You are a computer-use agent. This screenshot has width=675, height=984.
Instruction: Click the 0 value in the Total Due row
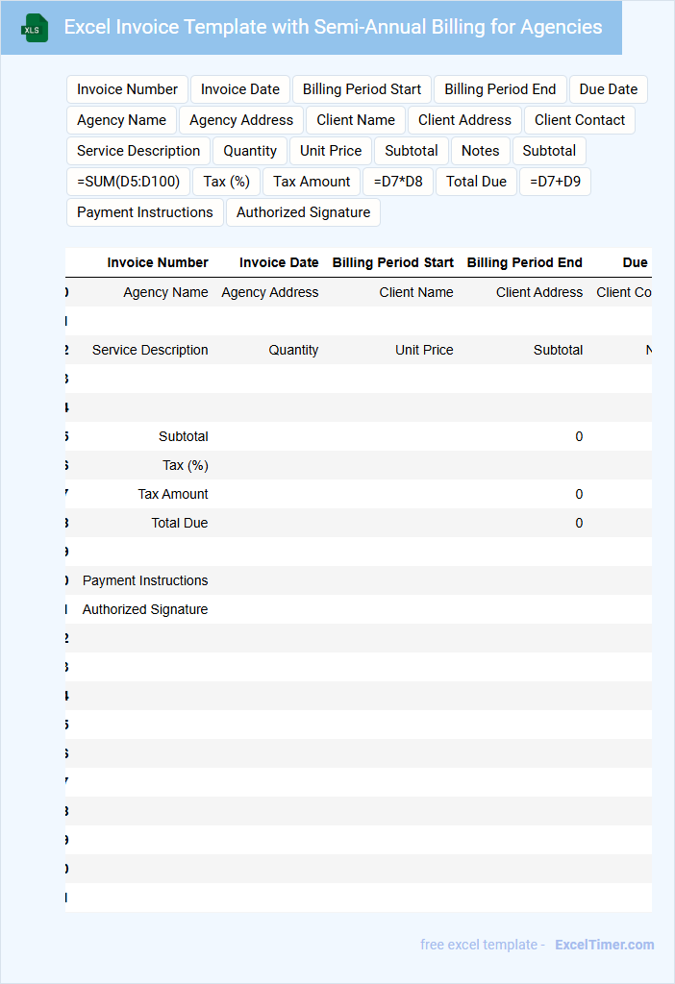pyautogui.click(x=579, y=523)
